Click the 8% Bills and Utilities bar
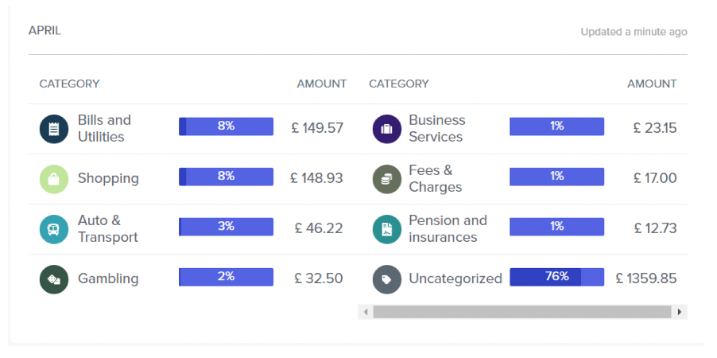Viewport: 717px width, 358px height. click(226, 126)
